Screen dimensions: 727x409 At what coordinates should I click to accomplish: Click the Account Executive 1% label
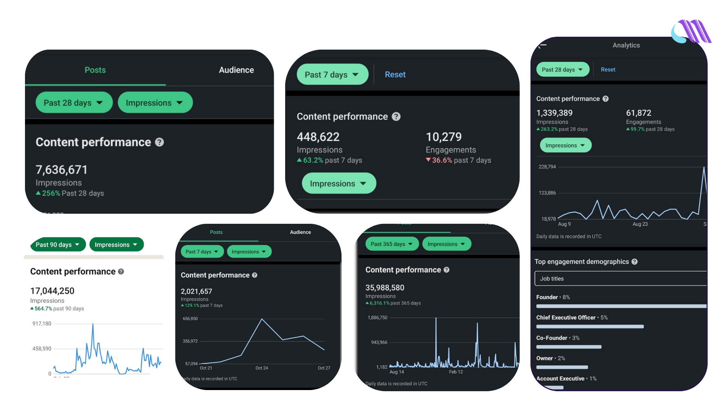[566, 379]
